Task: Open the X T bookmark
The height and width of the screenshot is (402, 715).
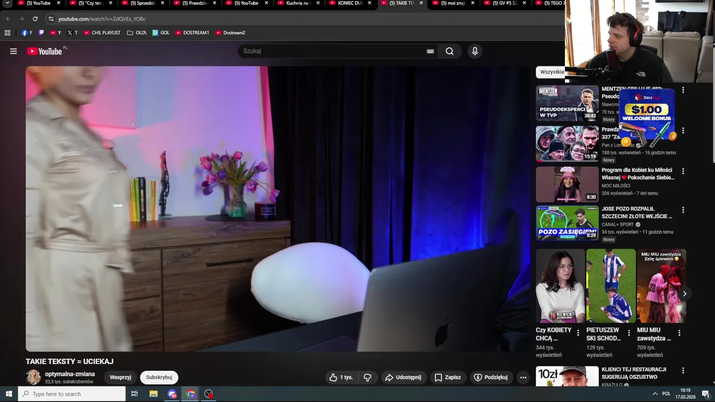Action: (x=72, y=33)
